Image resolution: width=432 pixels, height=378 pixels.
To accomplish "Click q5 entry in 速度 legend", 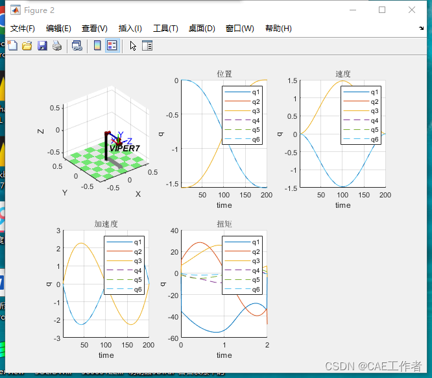I will pos(361,130).
